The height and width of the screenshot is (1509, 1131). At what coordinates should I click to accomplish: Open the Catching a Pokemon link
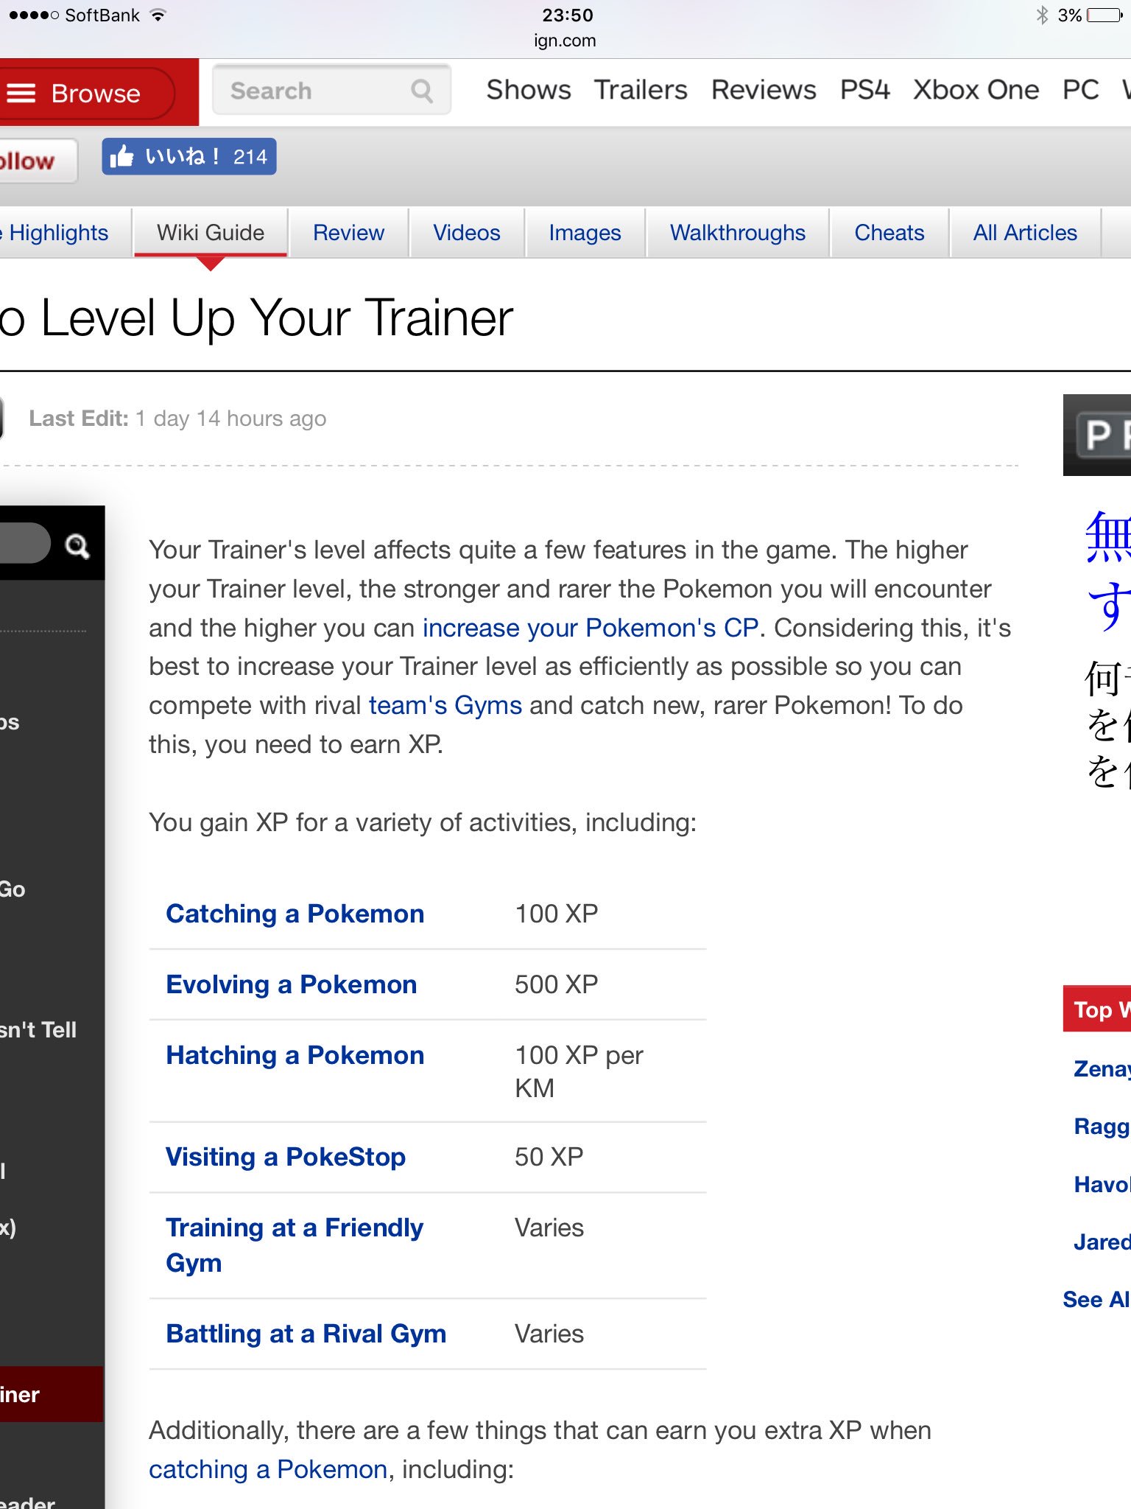coord(295,914)
